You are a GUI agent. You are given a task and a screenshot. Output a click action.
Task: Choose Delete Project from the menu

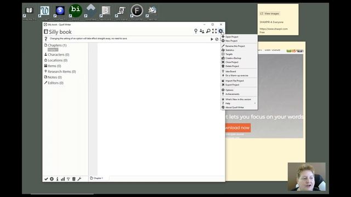tap(239, 66)
